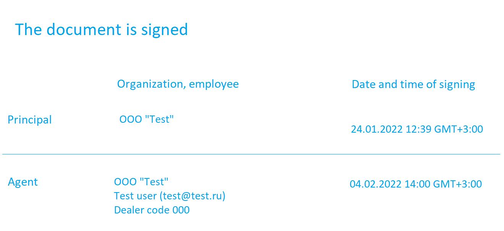Click the "Dealer code 000" line
The height and width of the screenshot is (231, 504).
point(152,210)
